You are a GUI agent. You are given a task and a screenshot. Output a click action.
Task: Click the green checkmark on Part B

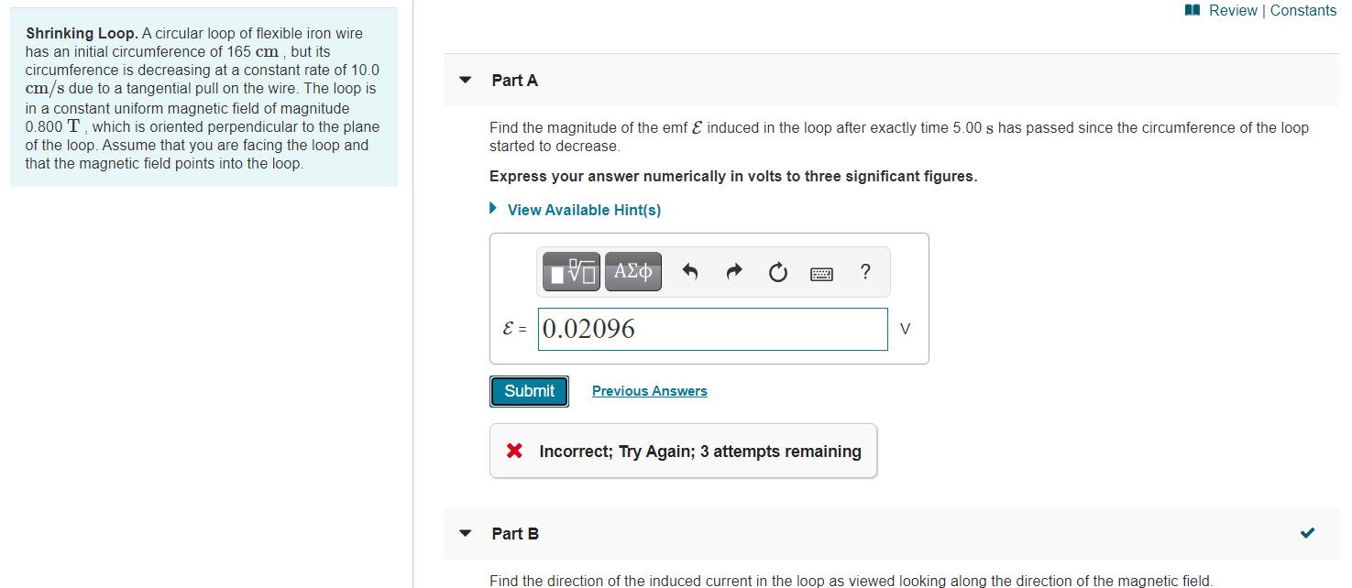[1307, 532]
